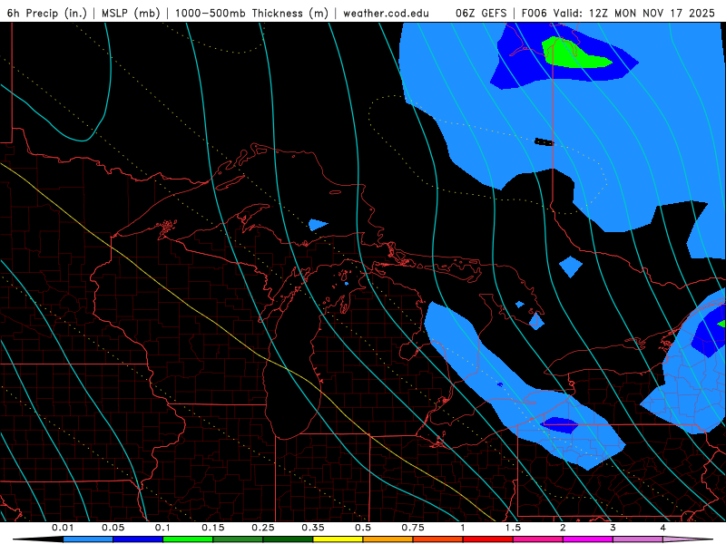
Task: Click the small light blue triangle over Lake Superior
Action: coord(317,225)
